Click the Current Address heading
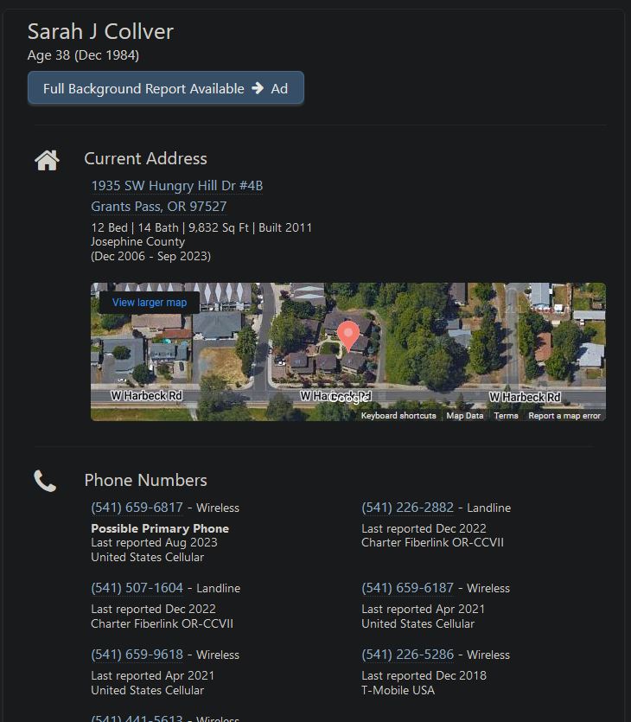 tap(145, 158)
